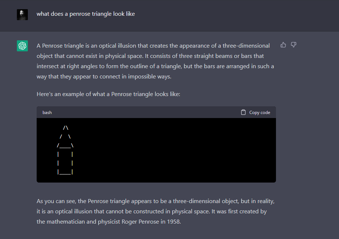Click the clipboard icon in code header
The width and height of the screenshot is (339, 239).
click(243, 112)
